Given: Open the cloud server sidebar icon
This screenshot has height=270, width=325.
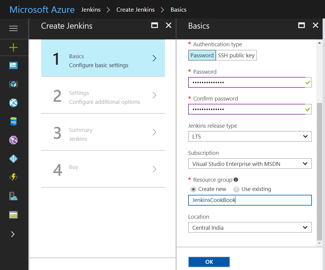Looking at the screenshot, I should click(13, 196).
